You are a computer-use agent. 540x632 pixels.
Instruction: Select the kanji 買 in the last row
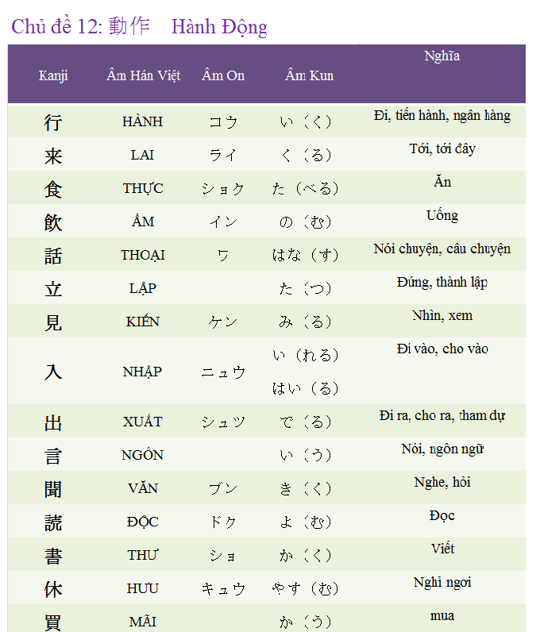pyautogui.click(x=53, y=622)
